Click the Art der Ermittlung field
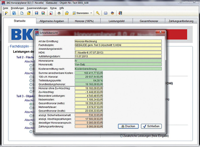The image size is (200, 147). pos(118,41)
